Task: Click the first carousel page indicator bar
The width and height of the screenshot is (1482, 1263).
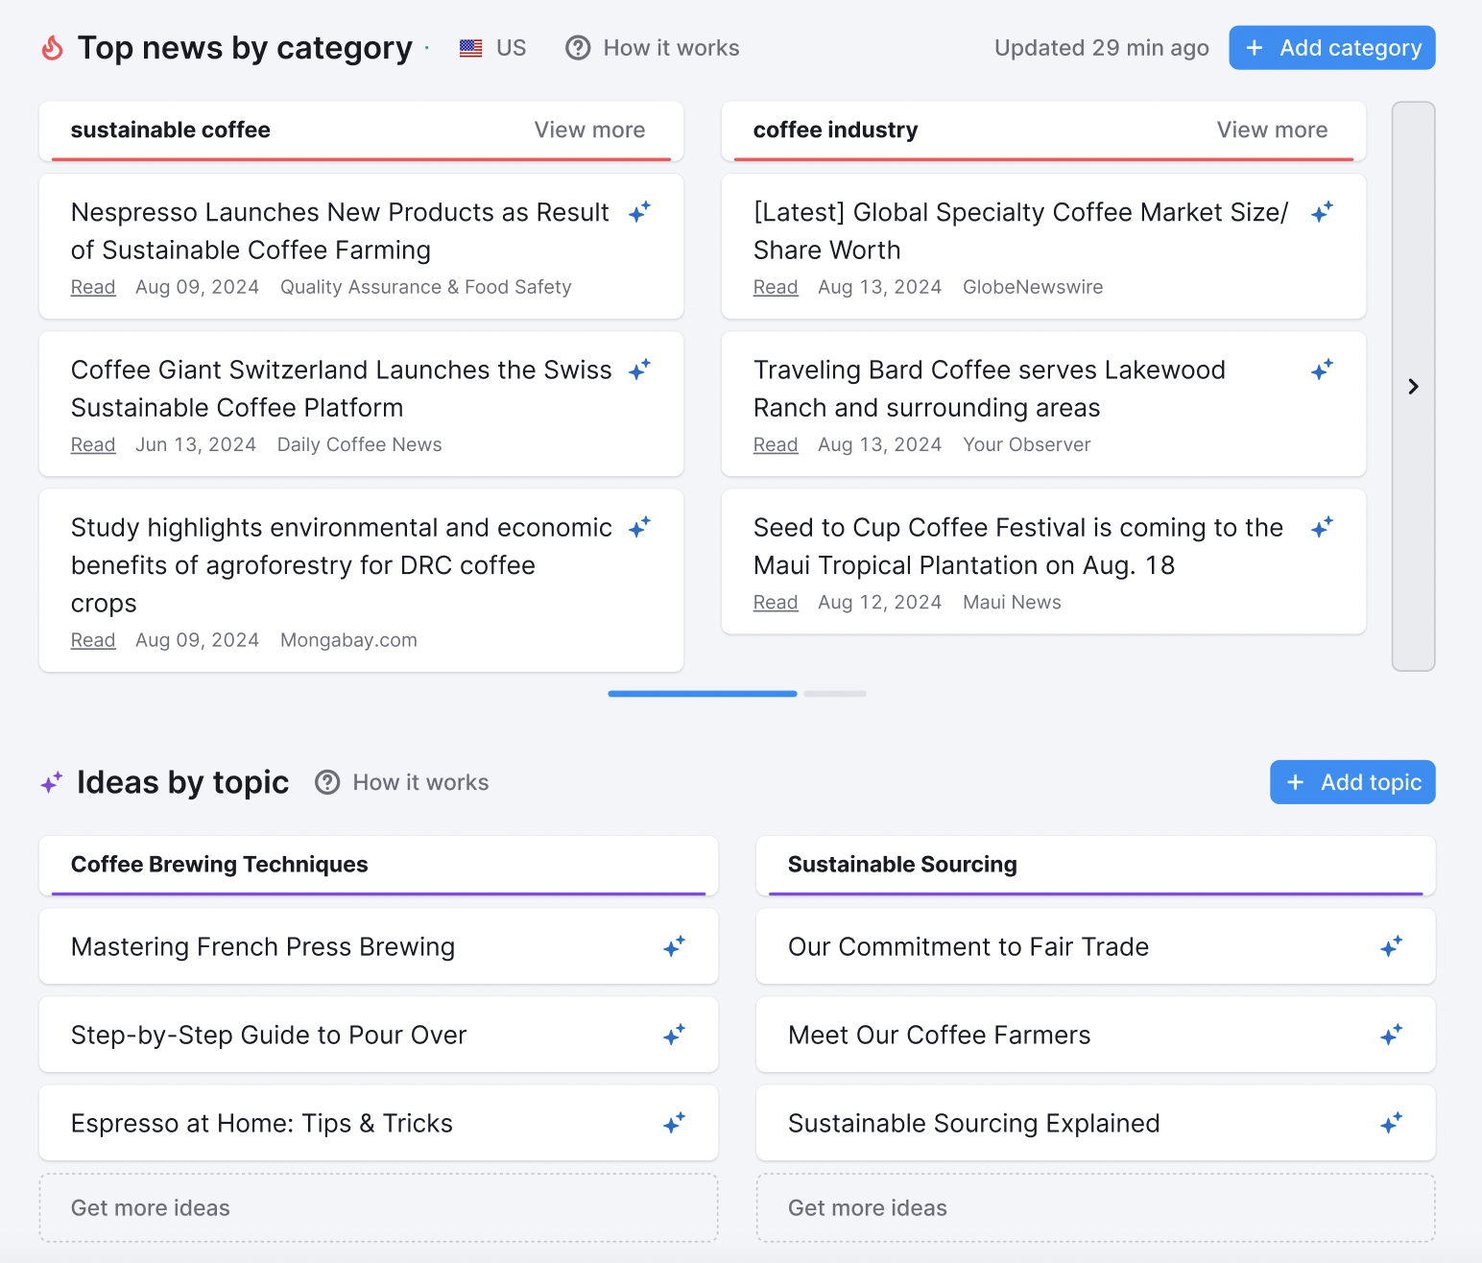Action: [x=702, y=693]
